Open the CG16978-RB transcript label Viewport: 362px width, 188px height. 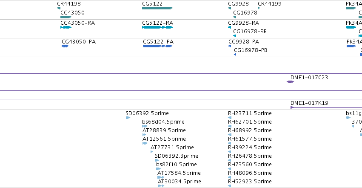250,32
